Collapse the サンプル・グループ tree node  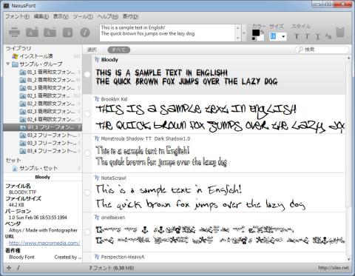point(8,64)
